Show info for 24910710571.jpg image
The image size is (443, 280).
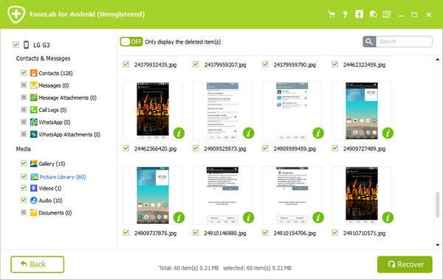(388, 217)
